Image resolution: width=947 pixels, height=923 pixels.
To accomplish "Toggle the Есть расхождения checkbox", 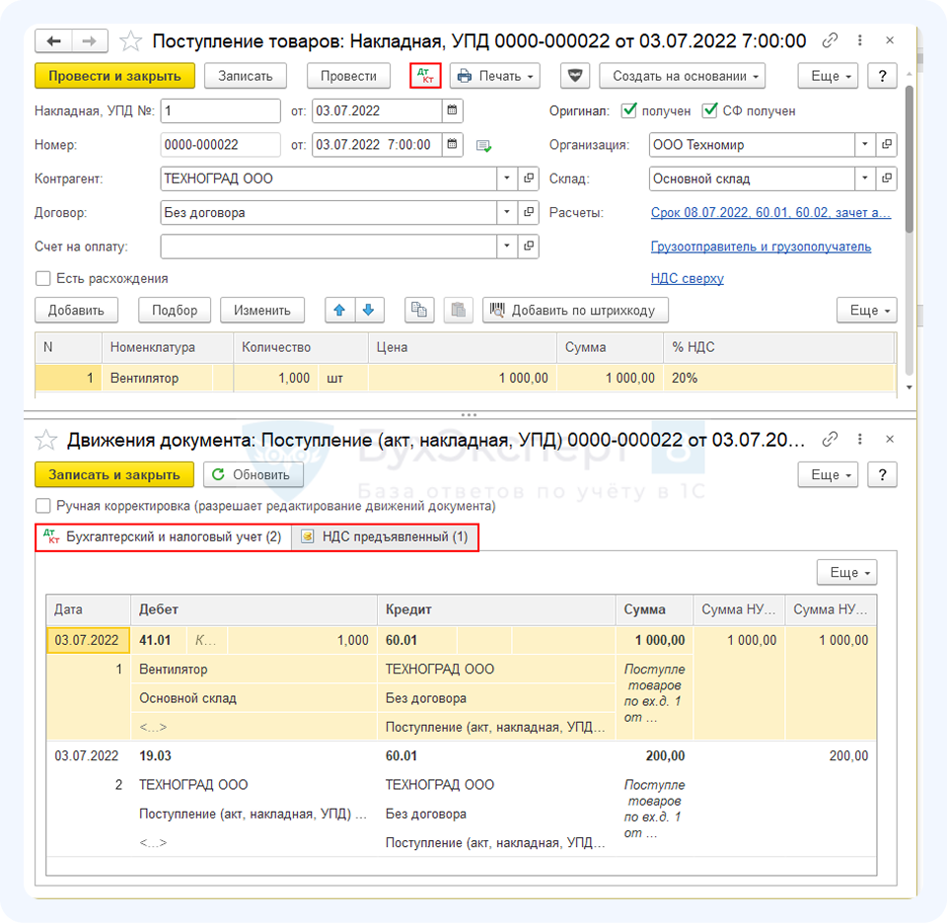I will click(x=43, y=278).
